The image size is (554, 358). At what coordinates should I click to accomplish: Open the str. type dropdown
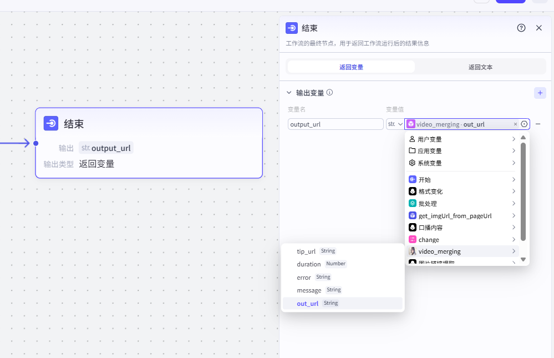395,124
